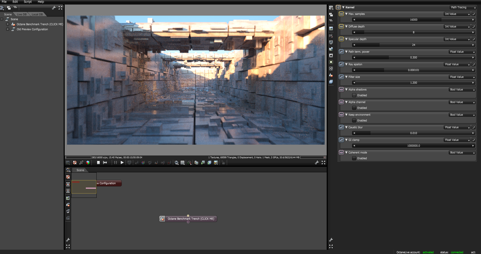Decrease Max. samples with left arrow

tap(354, 20)
